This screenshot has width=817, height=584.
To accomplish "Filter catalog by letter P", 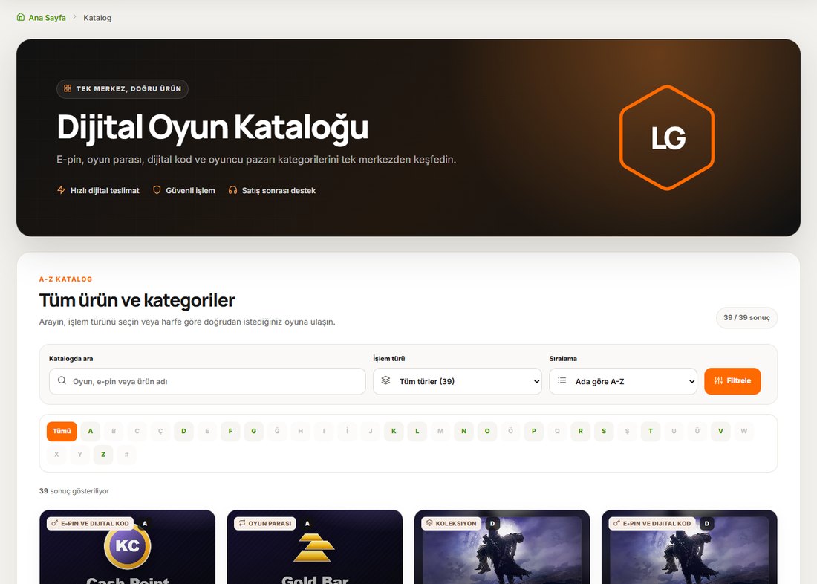I will click(x=534, y=431).
